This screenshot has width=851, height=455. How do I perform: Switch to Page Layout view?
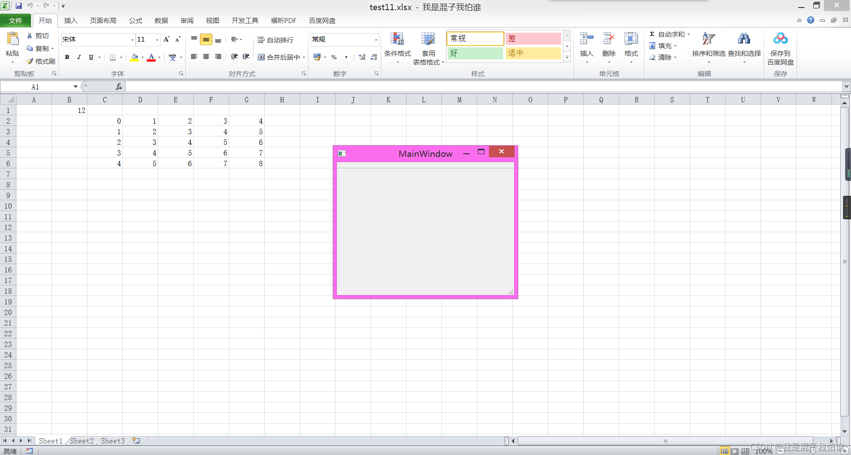pos(735,451)
